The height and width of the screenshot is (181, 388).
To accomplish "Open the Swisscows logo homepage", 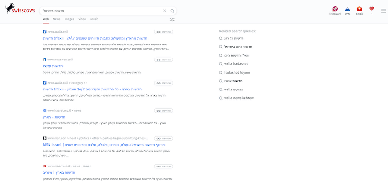I will [x=20, y=9].
